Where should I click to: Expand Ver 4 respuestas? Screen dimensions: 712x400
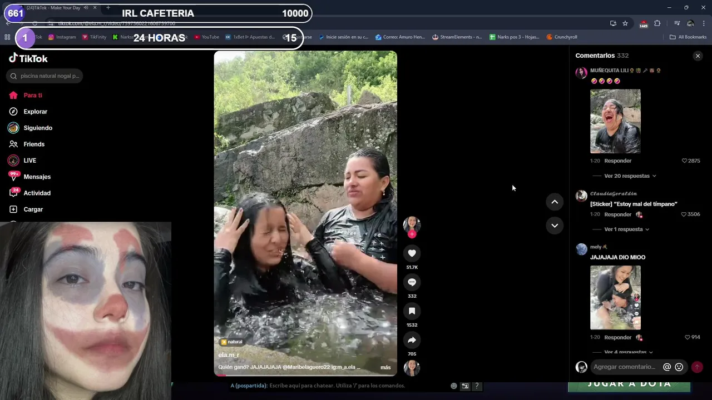coord(629,352)
